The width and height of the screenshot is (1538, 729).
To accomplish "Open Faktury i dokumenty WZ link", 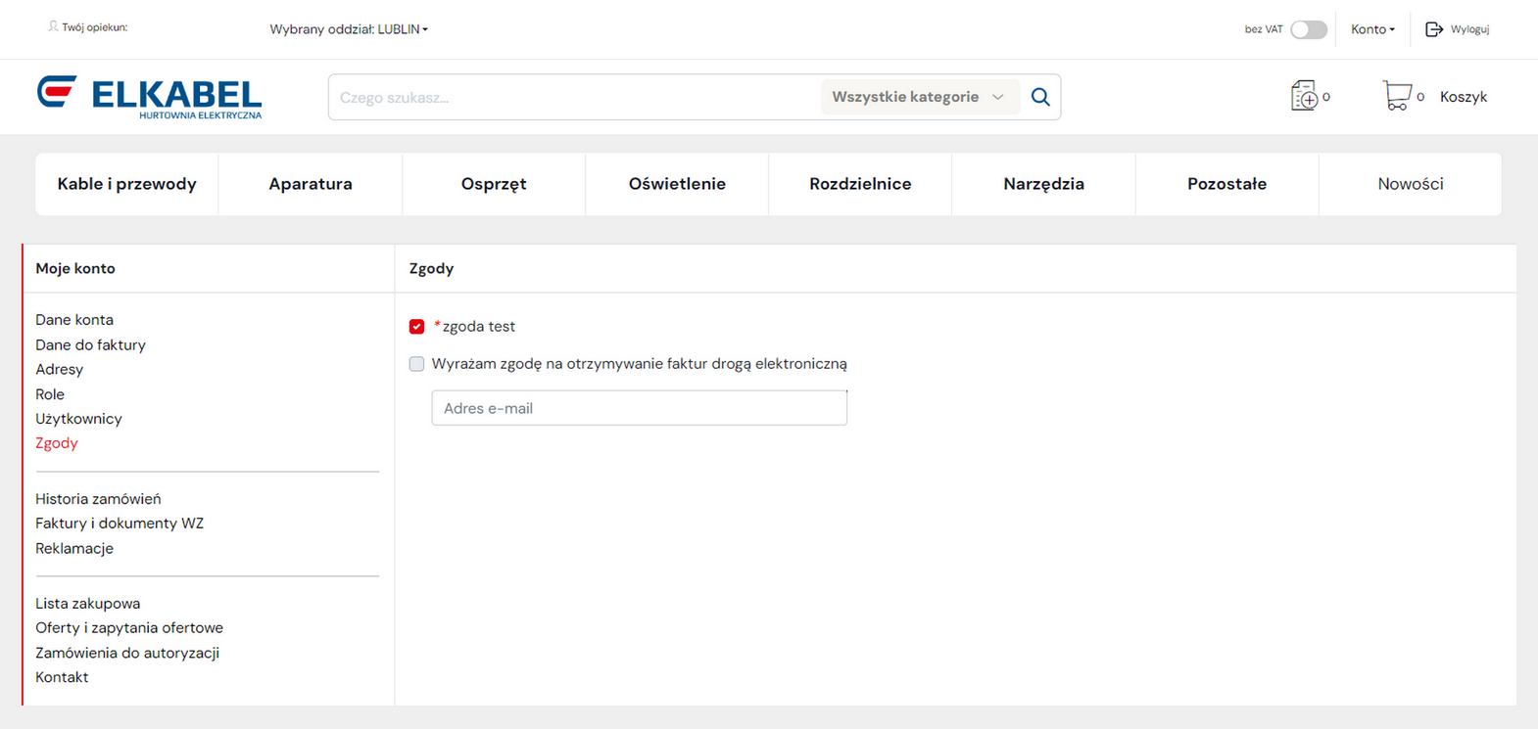I will click(120, 524).
